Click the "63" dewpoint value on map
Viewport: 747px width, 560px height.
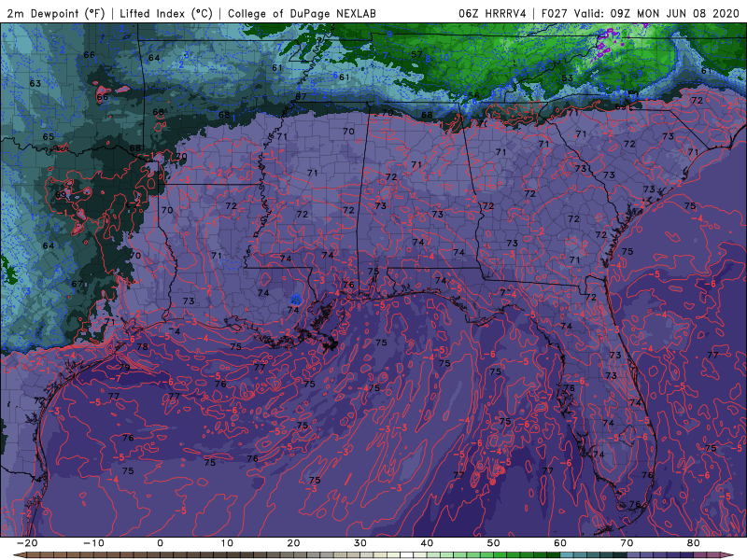click(x=35, y=83)
